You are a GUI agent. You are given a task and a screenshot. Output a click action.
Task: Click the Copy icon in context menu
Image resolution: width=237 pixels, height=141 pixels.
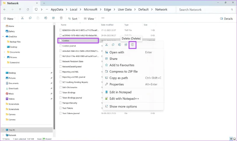[x=113, y=45]
